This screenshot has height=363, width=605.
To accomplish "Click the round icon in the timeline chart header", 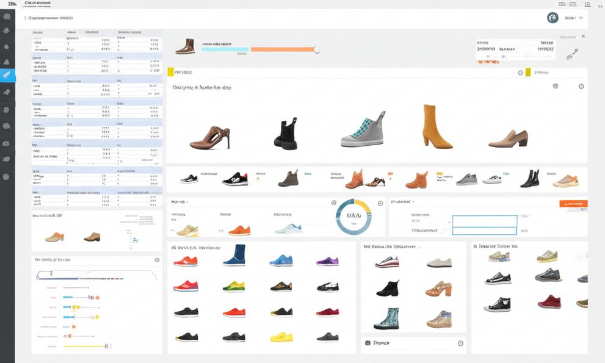I will (x=157, y=260).
